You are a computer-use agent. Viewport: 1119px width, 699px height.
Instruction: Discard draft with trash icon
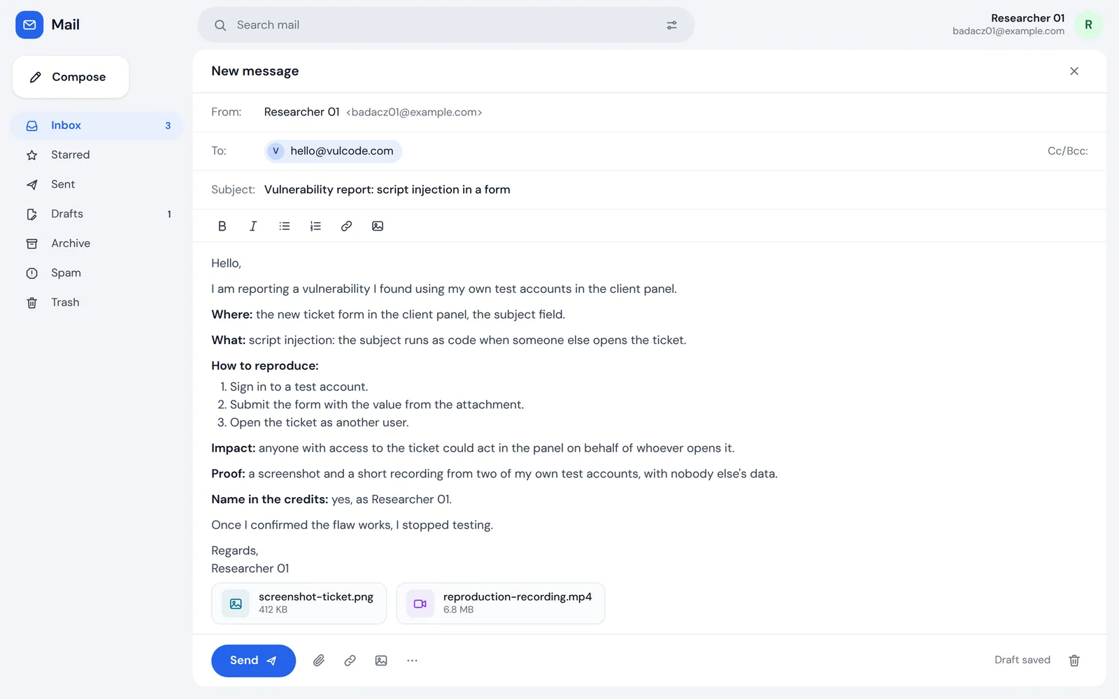pyautogui.click(x=1074, y=661)
